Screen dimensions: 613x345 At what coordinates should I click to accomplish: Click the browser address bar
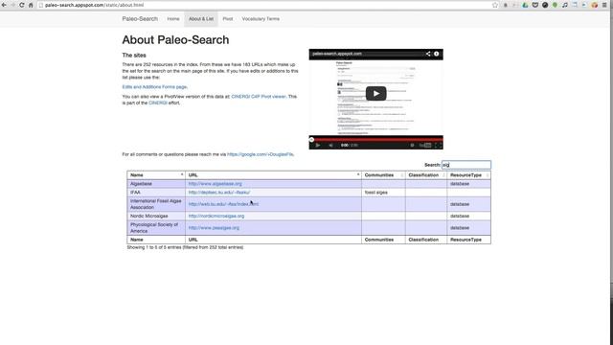click(266, 5)
